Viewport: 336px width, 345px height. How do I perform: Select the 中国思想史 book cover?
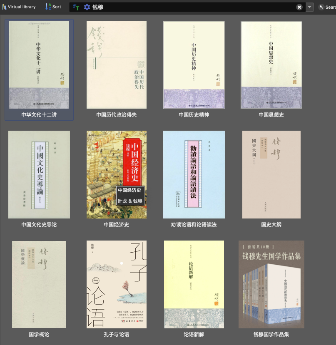(x=271, y=65)
